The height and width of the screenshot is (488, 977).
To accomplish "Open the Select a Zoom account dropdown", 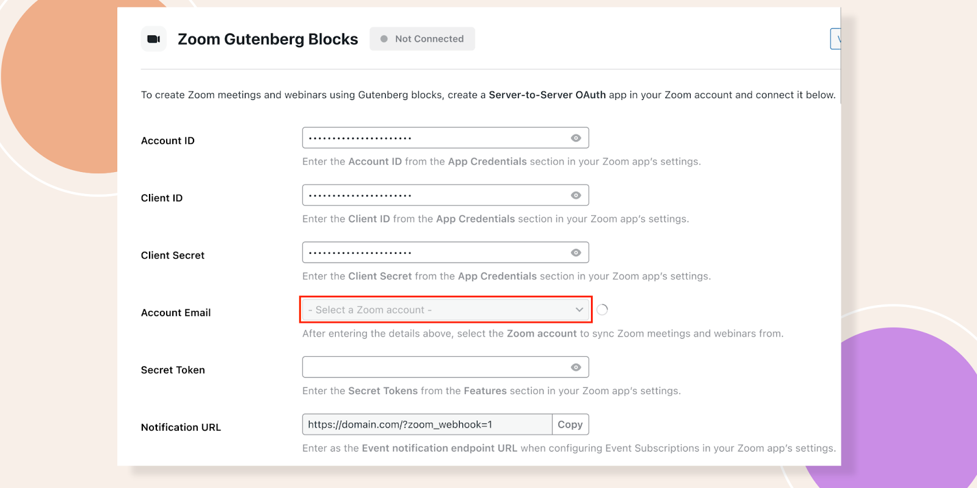I will point(446,310).
